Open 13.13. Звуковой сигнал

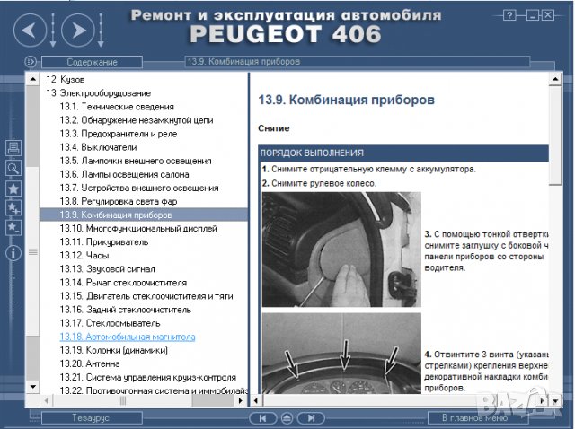[108, 269]
